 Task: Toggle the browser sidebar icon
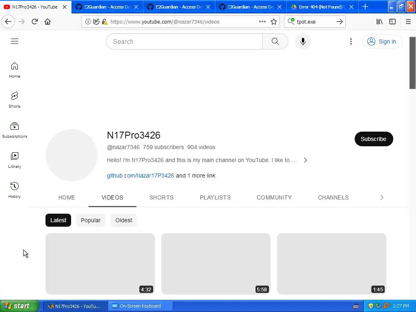point(392,22)
